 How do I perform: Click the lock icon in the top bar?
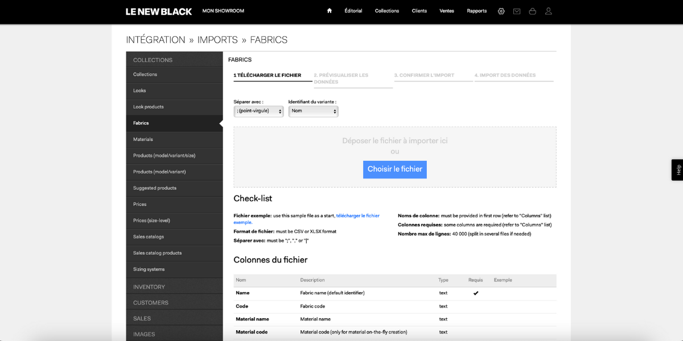[x=532, y=11]
